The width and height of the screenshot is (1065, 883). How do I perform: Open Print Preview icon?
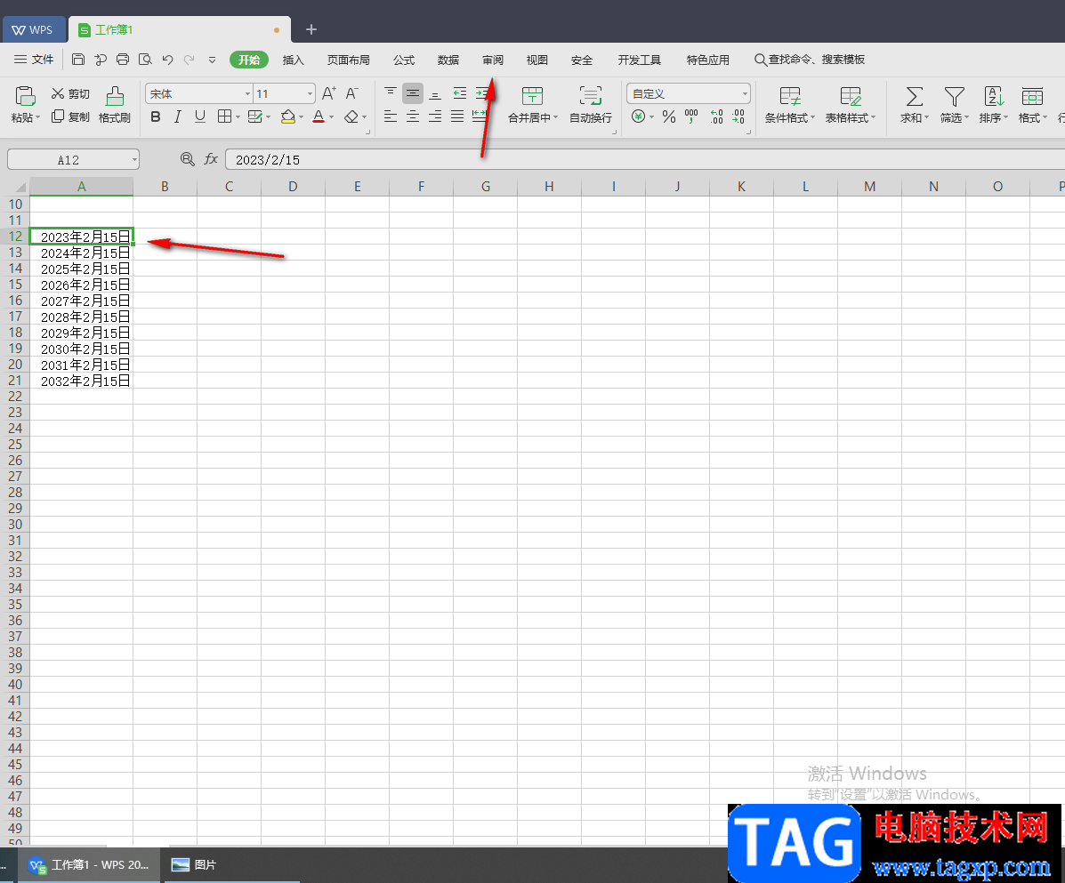tap(145, 60)
